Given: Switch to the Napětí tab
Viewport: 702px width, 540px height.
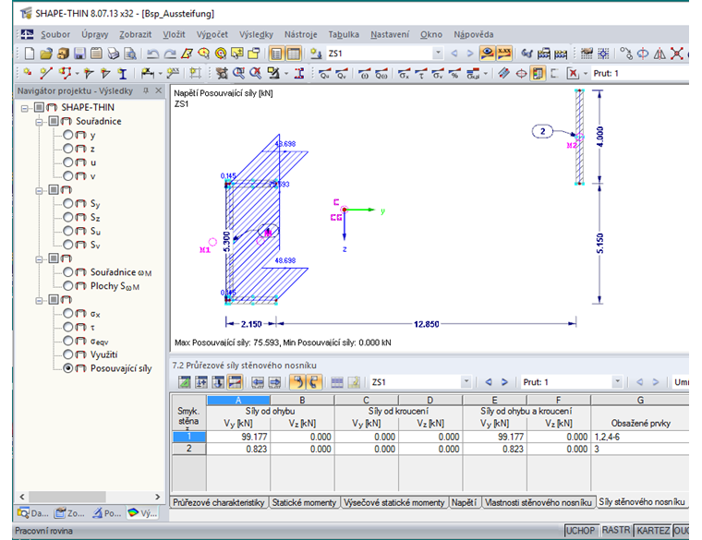Looking at the screenshot, I should pyautogui.click(x=464, y=502).
